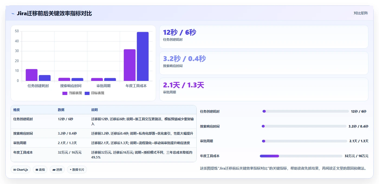Image resolution: width=379 pixels, height=184 pixels.
Task: Click the 私有化部署+优化索引 description cell
Action: pyautogui.click(x=142, y=134)
